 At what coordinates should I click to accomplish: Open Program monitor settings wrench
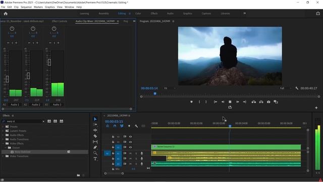click(297, 88)
